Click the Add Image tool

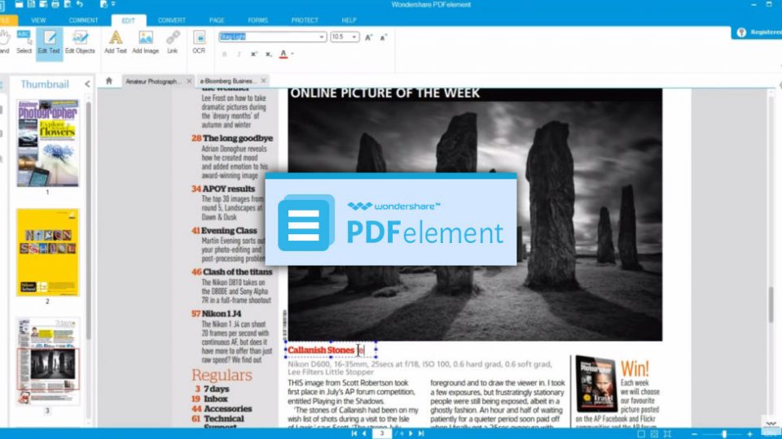tap(145, 41)
